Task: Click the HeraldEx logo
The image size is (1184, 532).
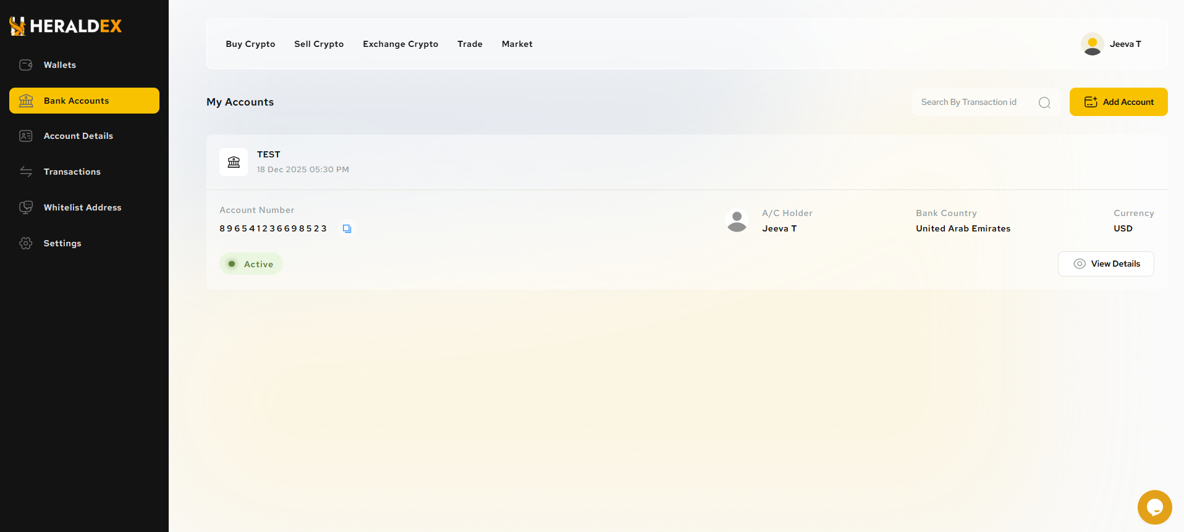Action: [x=66, y=26]
